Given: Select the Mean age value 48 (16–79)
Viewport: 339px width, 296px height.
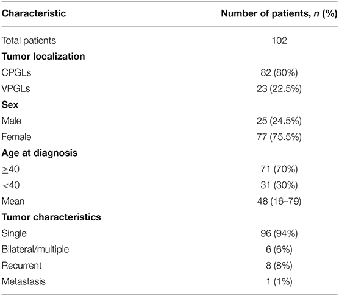Looking at the screenshot, I should 279,201.
